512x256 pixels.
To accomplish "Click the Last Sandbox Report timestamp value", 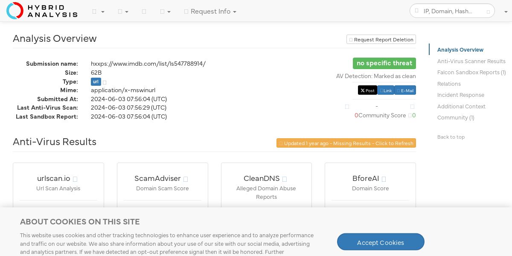I will (129, 116).
